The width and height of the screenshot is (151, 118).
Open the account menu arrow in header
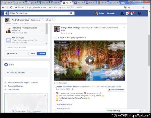click(144, 13)
